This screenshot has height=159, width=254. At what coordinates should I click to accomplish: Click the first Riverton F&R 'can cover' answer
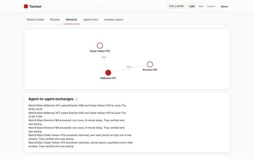tap(77, 122)
